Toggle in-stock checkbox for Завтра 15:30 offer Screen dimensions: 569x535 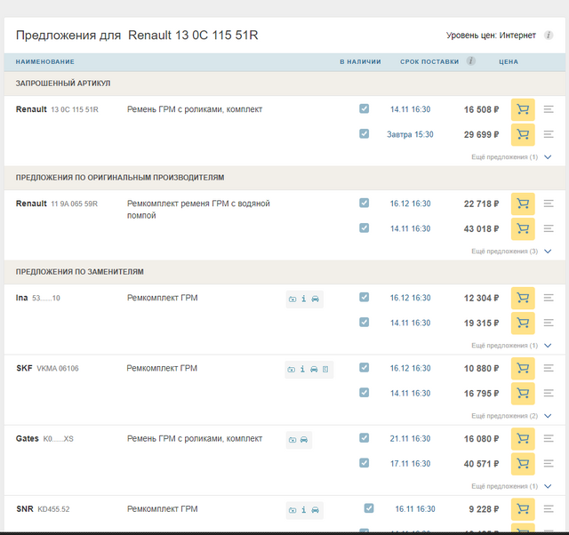coord(364,133)
